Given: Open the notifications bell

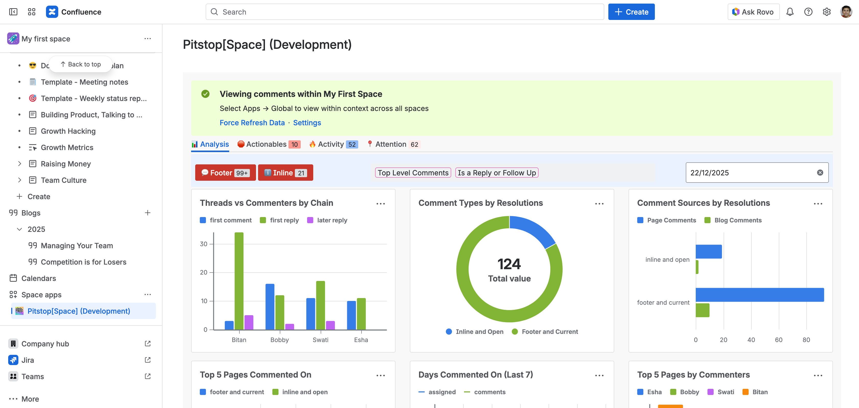Looking at the screenshot, I should 790,12.
